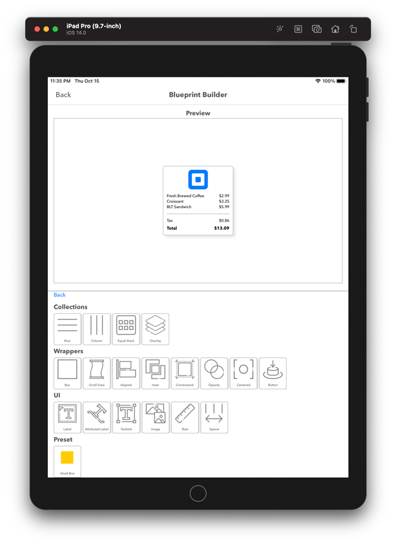Select the Row collection element
Screen dimensions: 396x547
point(67,329)
